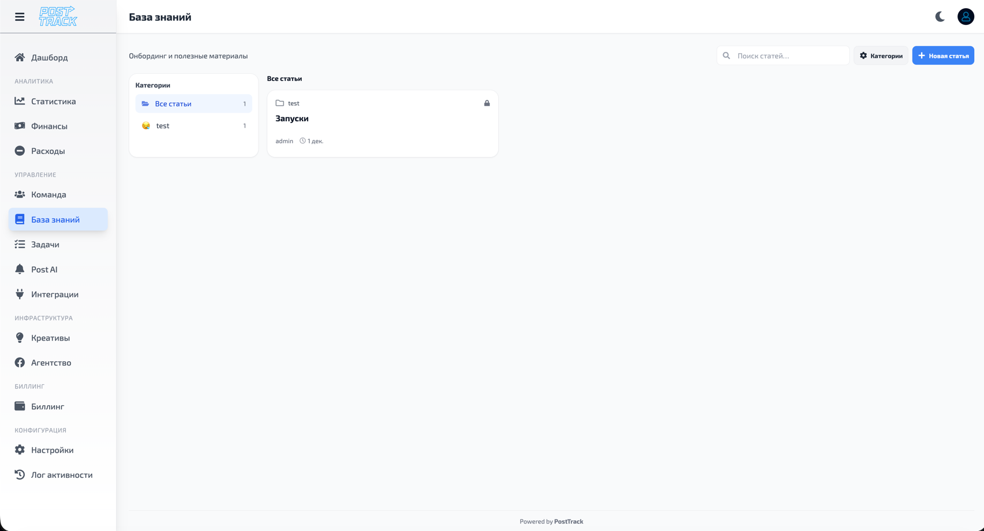The height and width of the screenshot is (531, 984).
Task: Open the Команда team icon
Action: (x=20, y=195)
